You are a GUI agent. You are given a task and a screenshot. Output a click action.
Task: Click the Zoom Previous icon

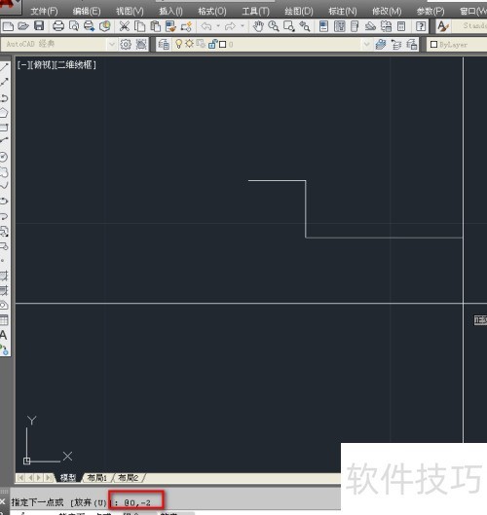pyautogui.click(x=305, y=26)
